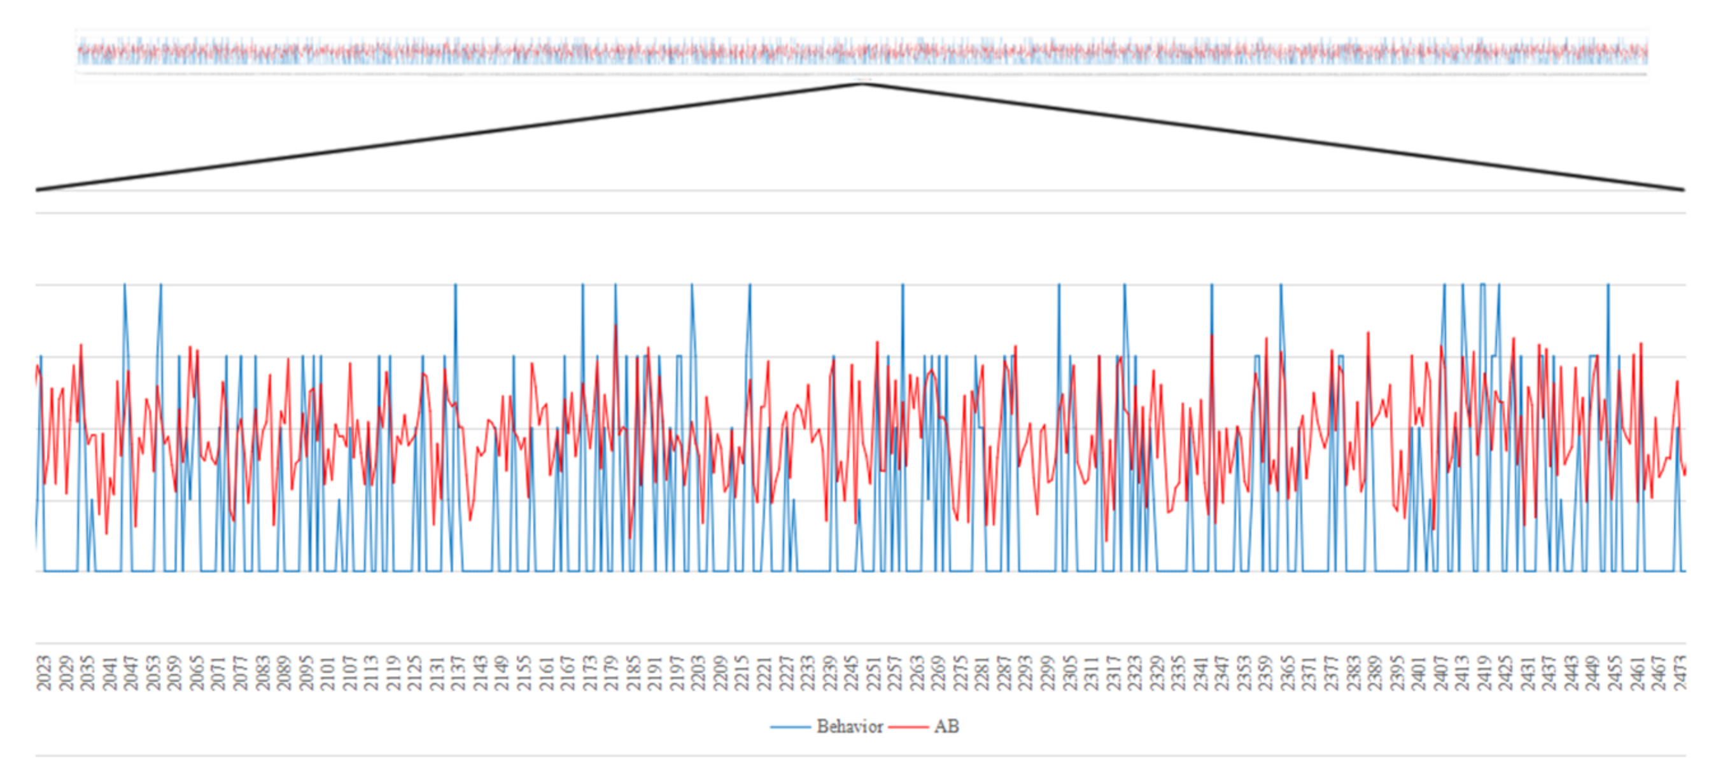Select the x-axis tick label 2173
The width and height of the screenshot is (1716, 781).
pos(589,673)
